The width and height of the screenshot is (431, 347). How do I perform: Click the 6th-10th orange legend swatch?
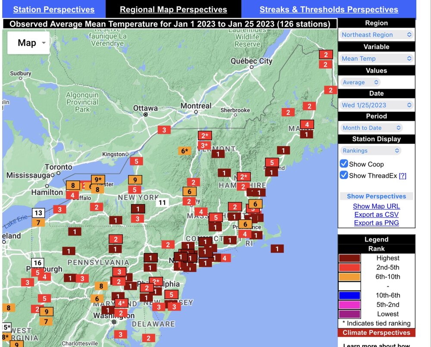pos(350,277)
